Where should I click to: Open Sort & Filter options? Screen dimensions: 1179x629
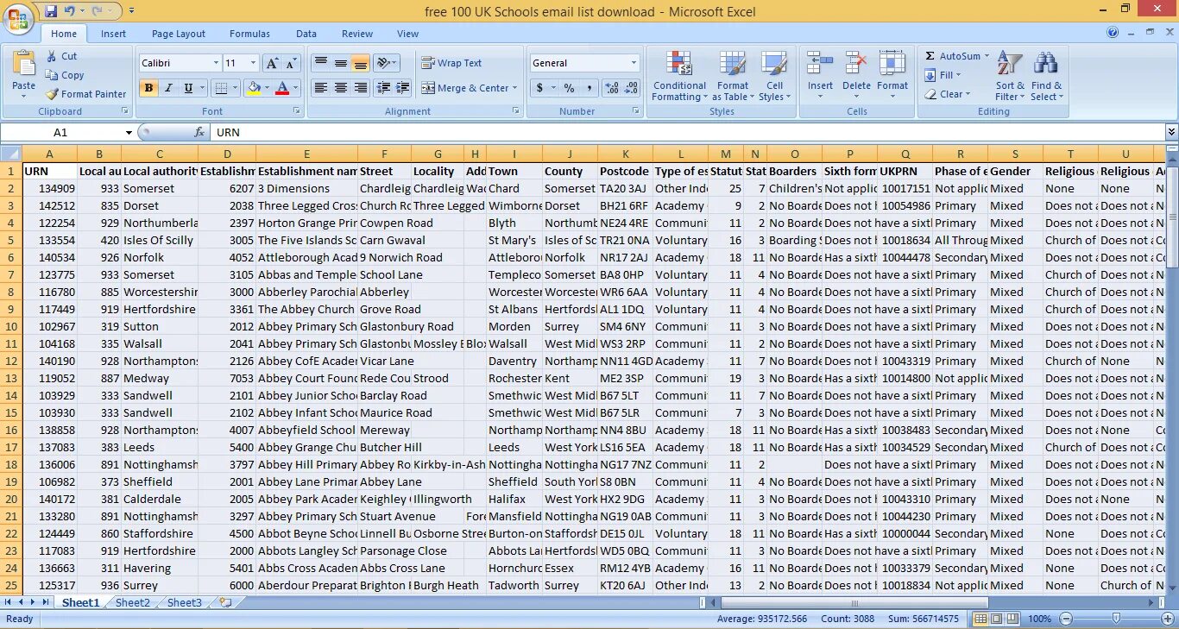pos(1009,75)
